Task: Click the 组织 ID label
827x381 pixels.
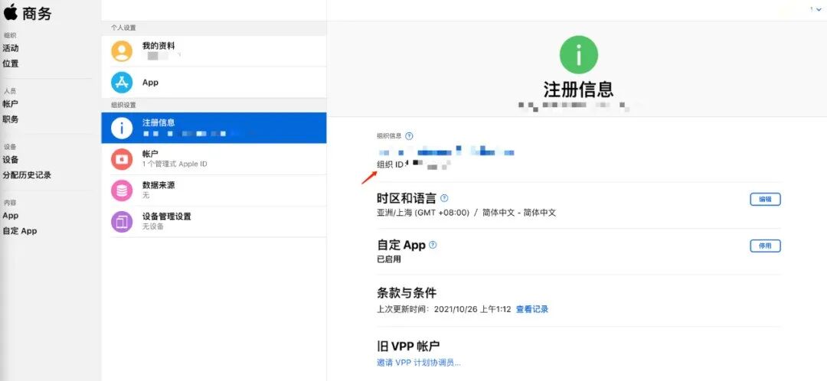Action: point(391,164)
